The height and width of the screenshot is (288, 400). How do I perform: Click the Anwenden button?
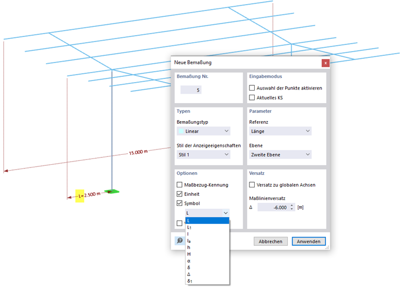tap(308, 241)
